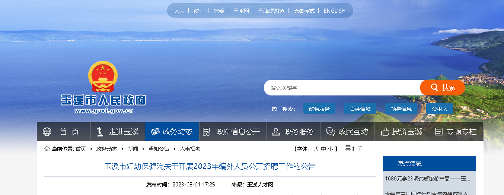Image resolution: width=504 pixels, height=195 pixels.
Task: Click the 玉溪市人民政府 site title
Action: click(x=103, y=100)
